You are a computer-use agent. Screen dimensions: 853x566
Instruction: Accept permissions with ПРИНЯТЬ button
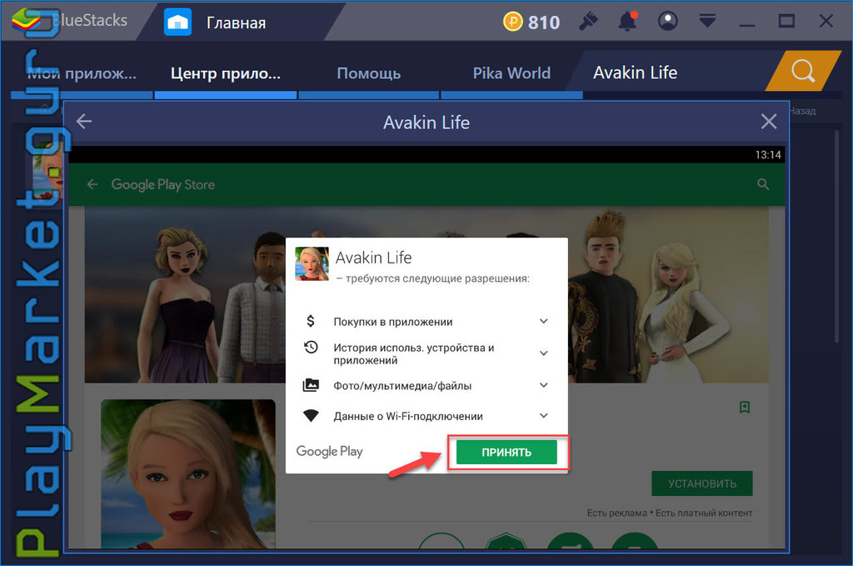[x=506, y=453]
